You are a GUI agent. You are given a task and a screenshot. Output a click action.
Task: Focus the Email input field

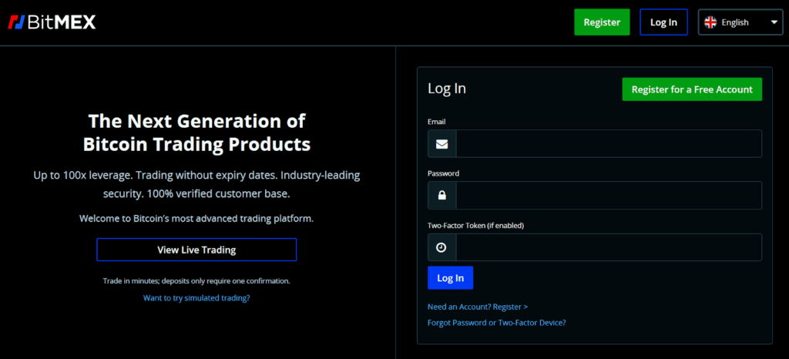pos(609,144)
